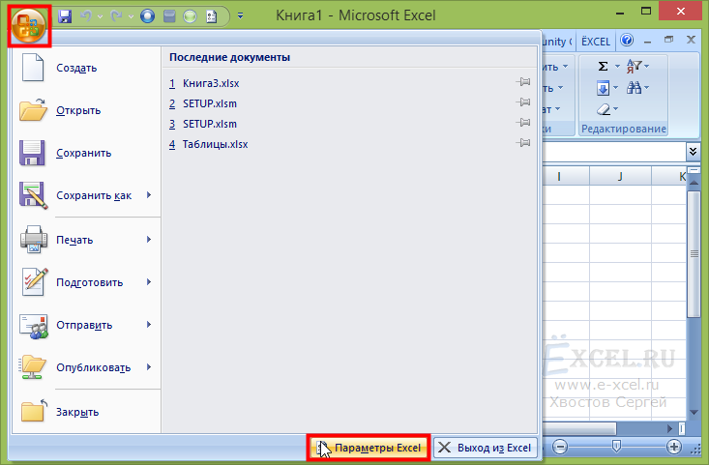
Task: Select the column J header
Action: [620, 176]
